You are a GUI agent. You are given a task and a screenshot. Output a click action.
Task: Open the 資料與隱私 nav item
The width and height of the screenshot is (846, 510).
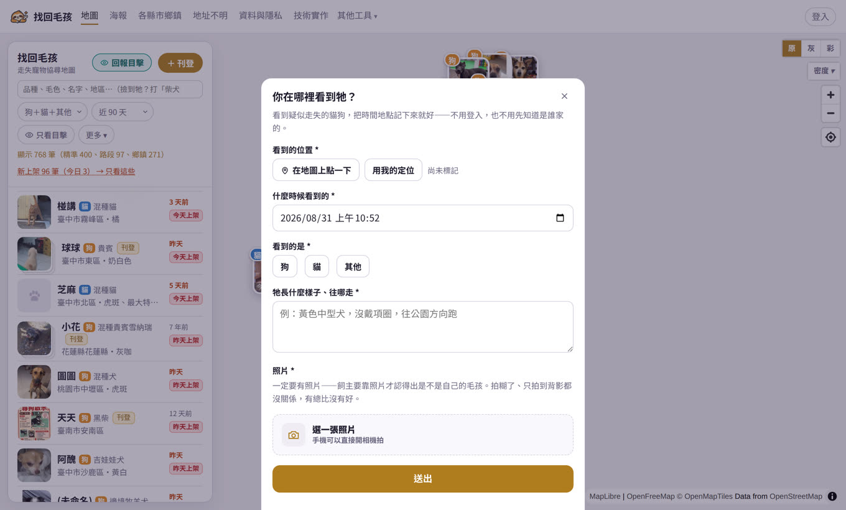[261, 16]
